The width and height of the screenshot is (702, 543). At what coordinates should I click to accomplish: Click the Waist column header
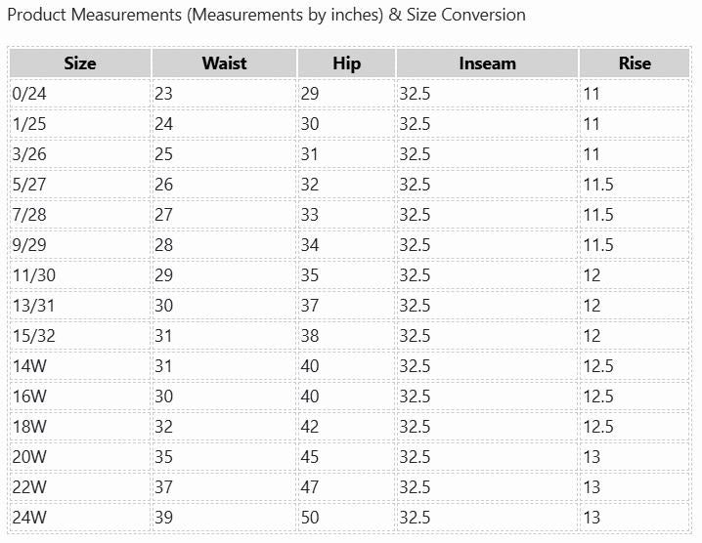coord(224,63)
